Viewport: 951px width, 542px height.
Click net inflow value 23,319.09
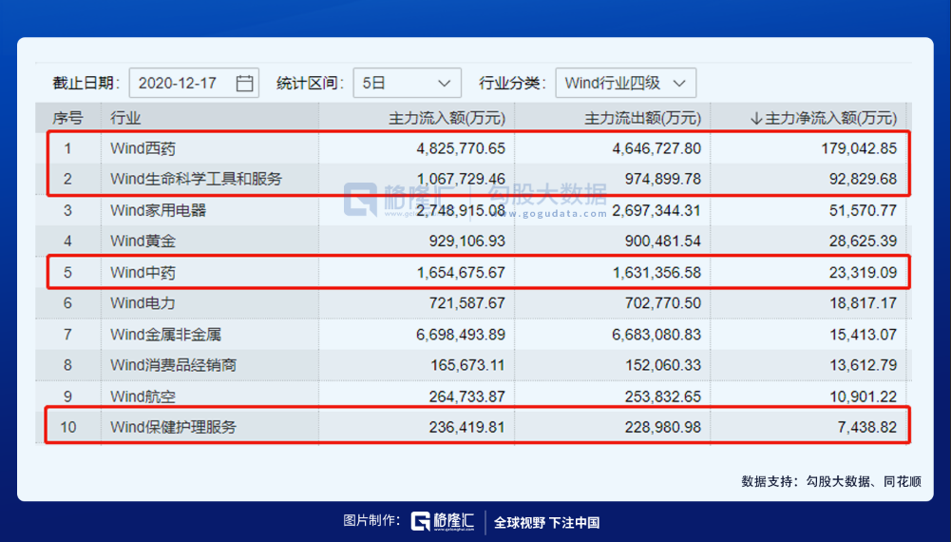pyautogui.click(x=863, y=273)
